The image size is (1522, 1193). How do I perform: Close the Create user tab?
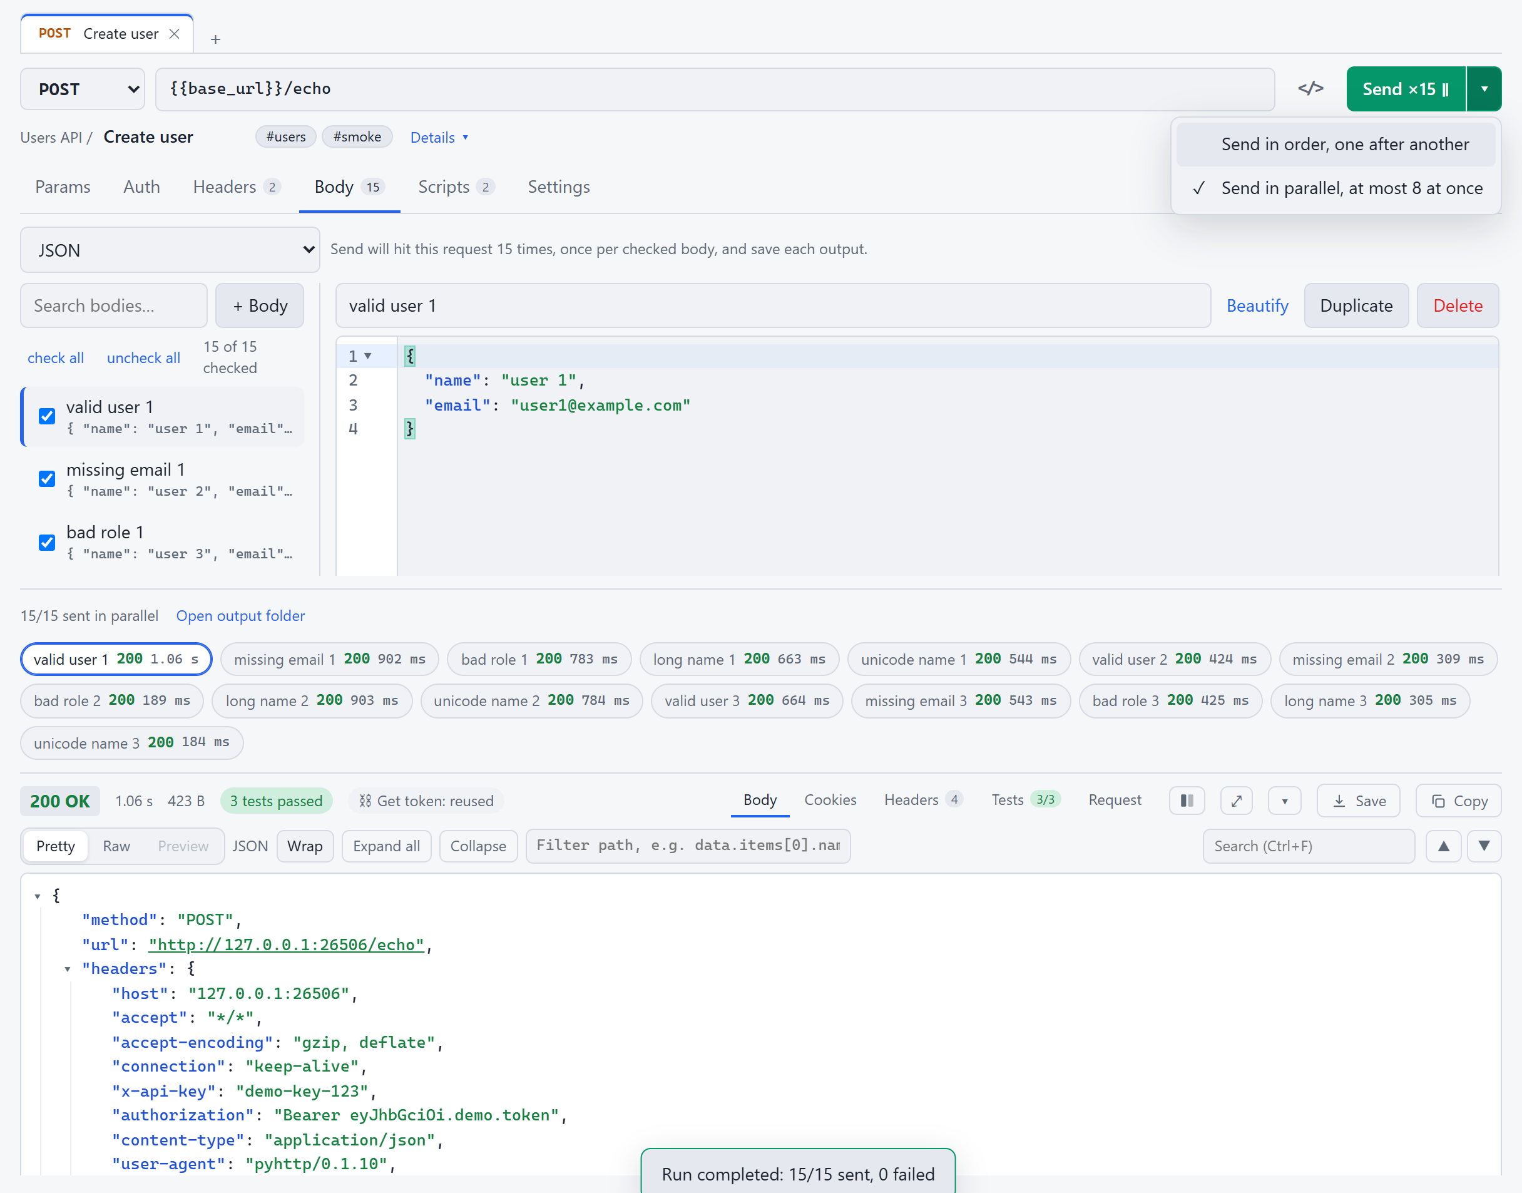click(175, 34)
